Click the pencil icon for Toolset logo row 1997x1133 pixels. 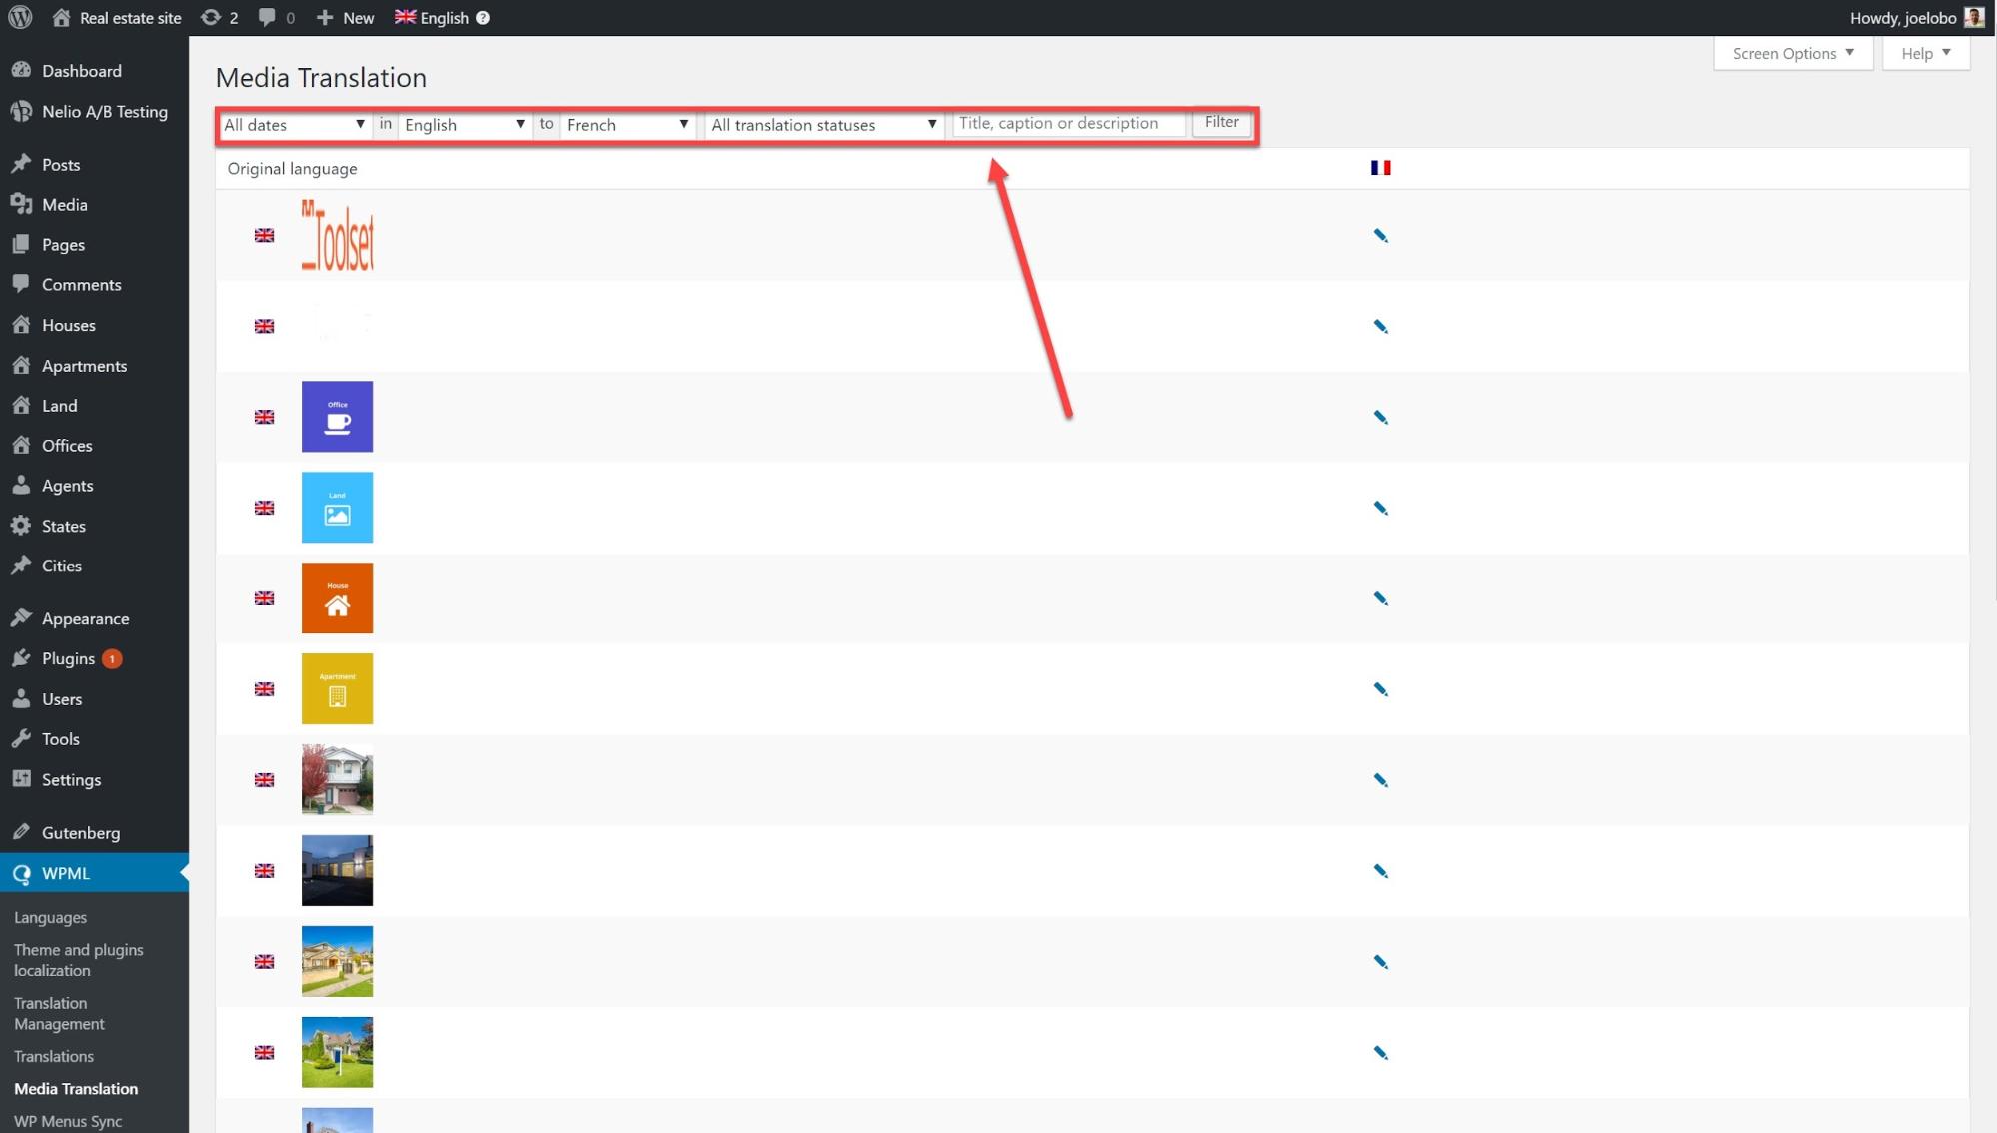[1380, 235]
